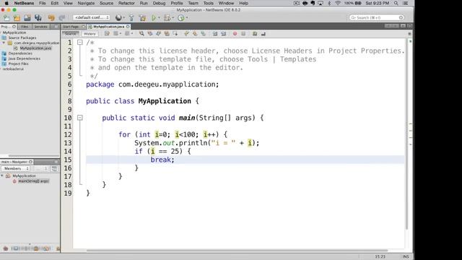Open Spotlight search in menu bar
Viewport: 462px width, 260px height.
coord(396,3)
